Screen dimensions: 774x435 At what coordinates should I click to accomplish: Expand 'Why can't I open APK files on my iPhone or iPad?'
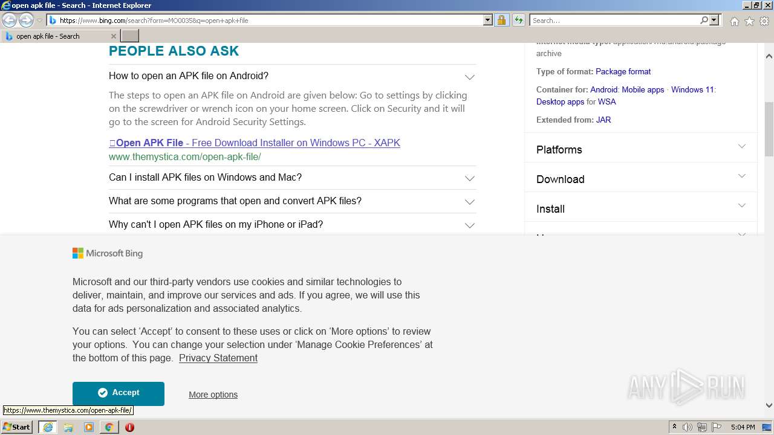(292, 225)
